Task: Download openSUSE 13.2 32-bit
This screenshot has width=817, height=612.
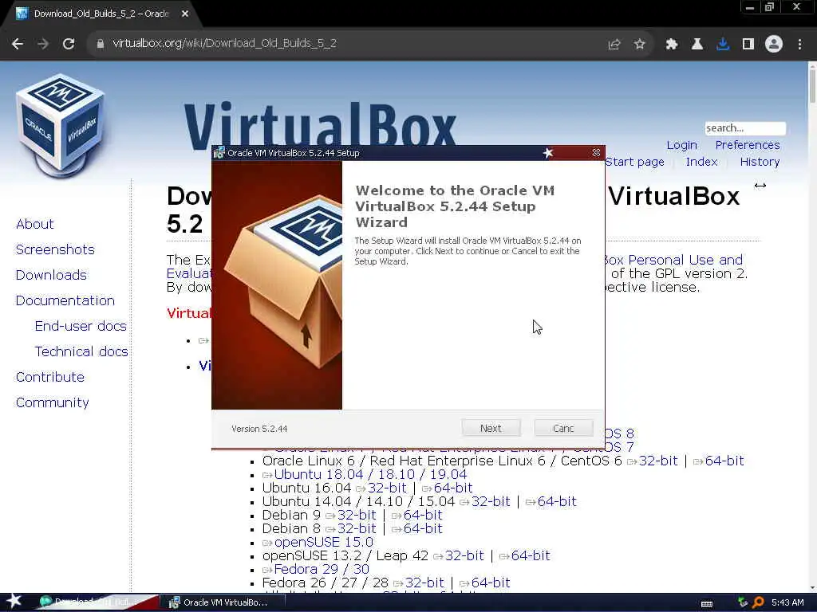Action: (x=465, y=555)
